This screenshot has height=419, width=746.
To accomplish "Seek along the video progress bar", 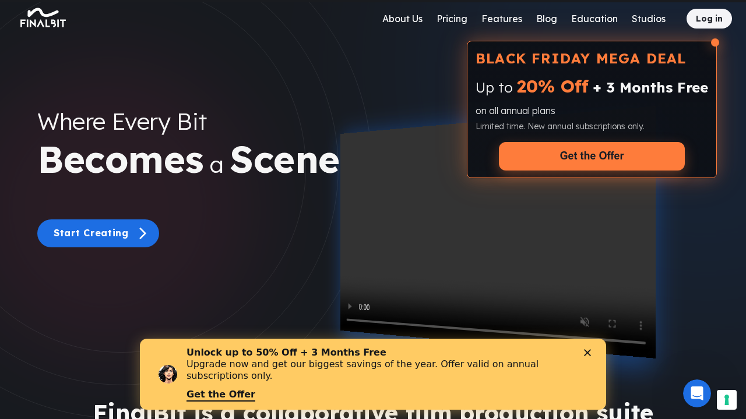I will click(x=496, y=331).
